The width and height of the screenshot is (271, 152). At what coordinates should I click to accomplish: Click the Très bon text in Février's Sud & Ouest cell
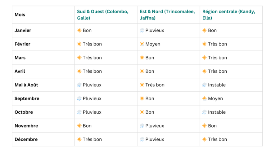click(x=92, y=44)
